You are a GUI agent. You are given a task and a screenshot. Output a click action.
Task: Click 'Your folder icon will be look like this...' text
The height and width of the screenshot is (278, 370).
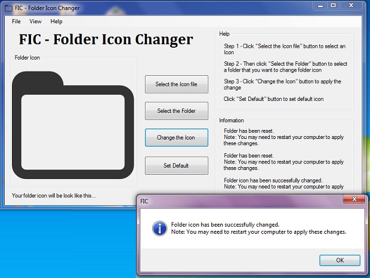54,196
